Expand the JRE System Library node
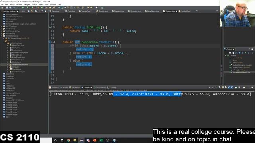The image size is (255, 143). tap(4, 38)
